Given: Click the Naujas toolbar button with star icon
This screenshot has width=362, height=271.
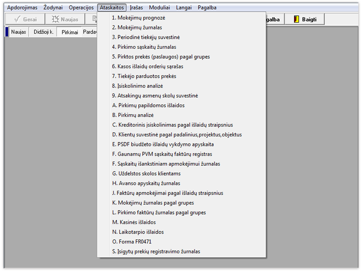Looking at the screenshot, I should click(x=65, y=19).
